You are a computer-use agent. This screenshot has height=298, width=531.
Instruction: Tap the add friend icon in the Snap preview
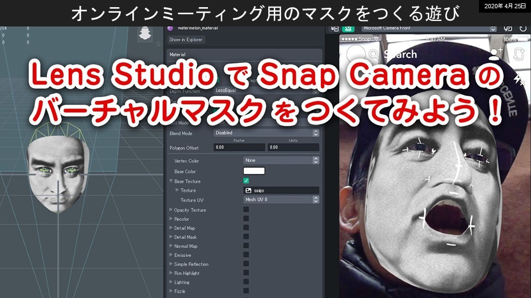click(x=497, y=54)
